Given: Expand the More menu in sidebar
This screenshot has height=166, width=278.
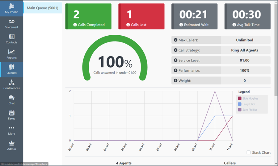Looking at the screenshot, I should click(x=11, y=128).
